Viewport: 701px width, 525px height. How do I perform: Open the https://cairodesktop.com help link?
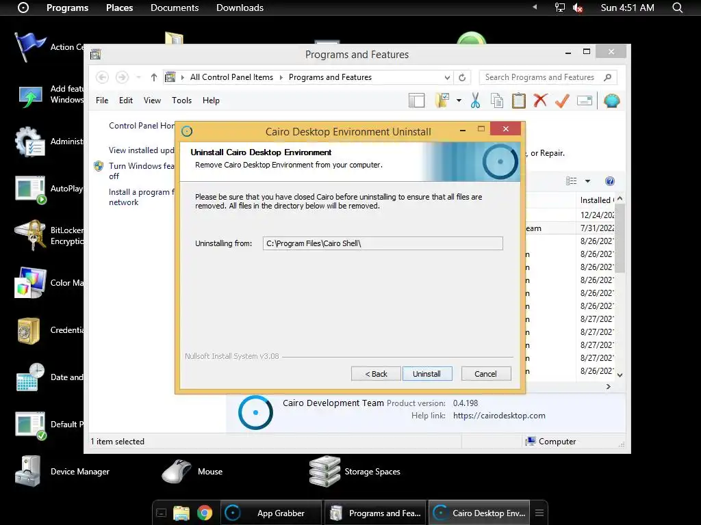499,416
